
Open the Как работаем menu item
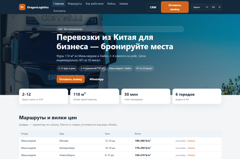point(94,4)
